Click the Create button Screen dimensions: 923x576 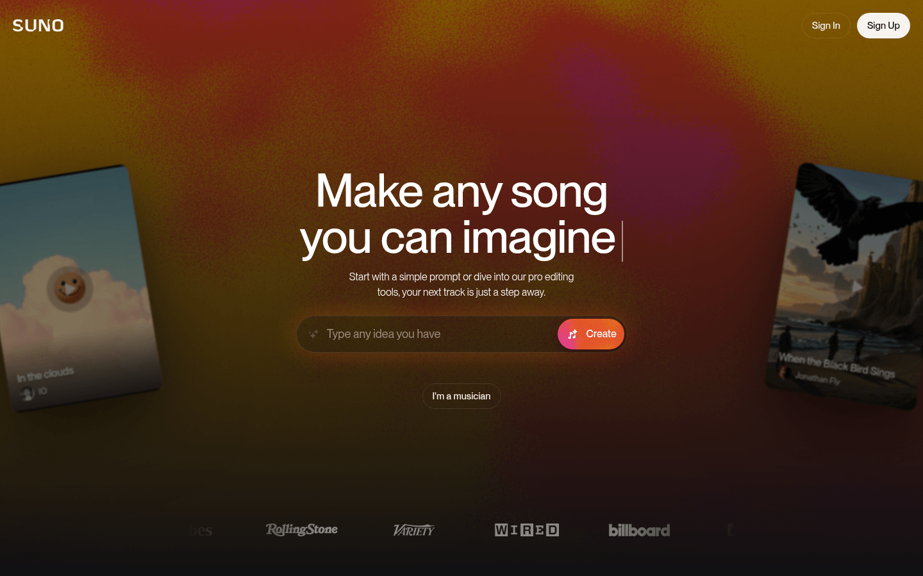pos(591,334)
